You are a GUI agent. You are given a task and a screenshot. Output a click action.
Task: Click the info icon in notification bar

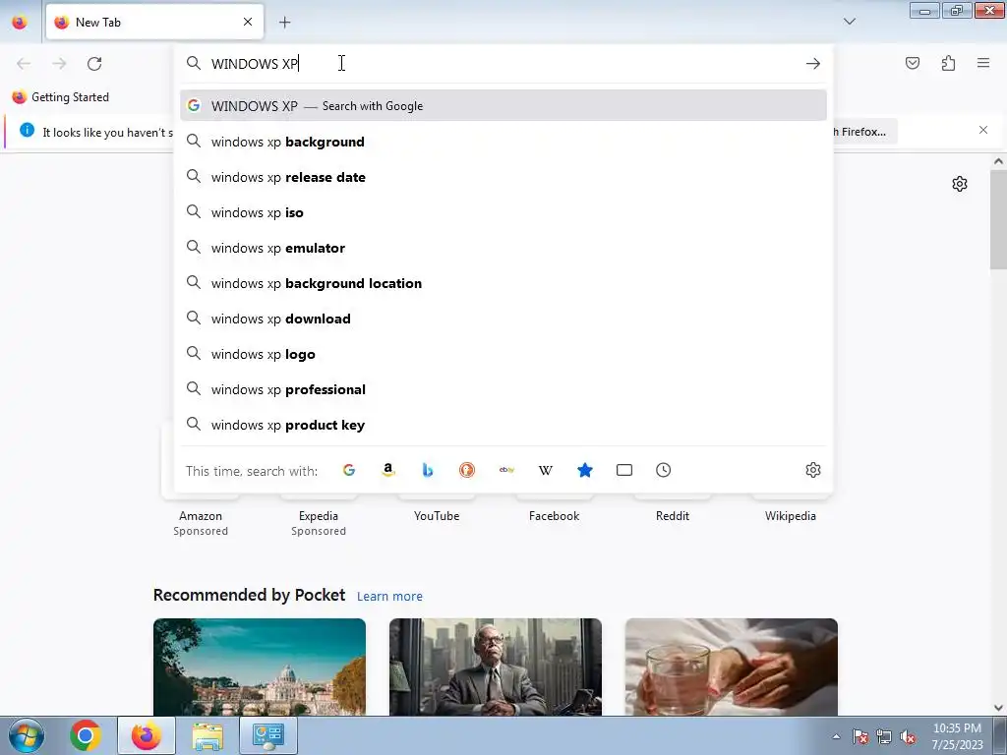point(27,131)
